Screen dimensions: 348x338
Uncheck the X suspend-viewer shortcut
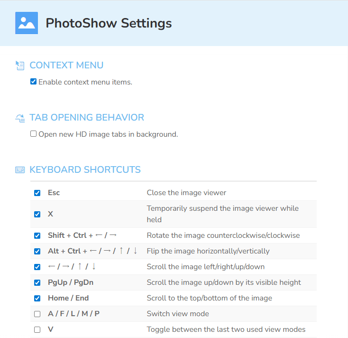pos(37,214)
